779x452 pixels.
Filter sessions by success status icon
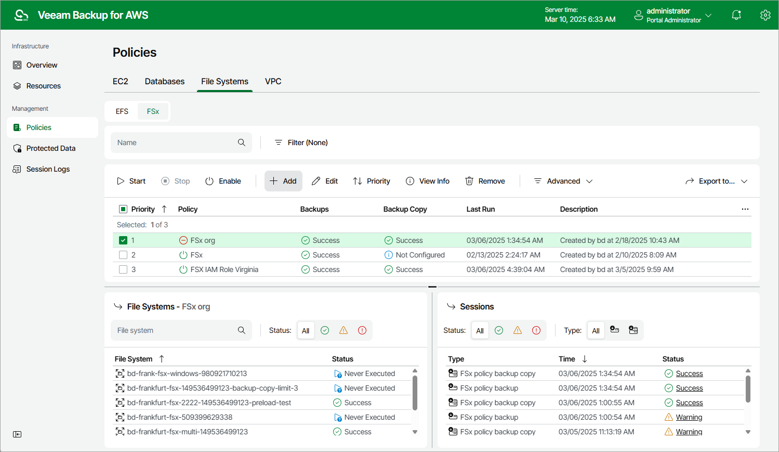point(499,330)
